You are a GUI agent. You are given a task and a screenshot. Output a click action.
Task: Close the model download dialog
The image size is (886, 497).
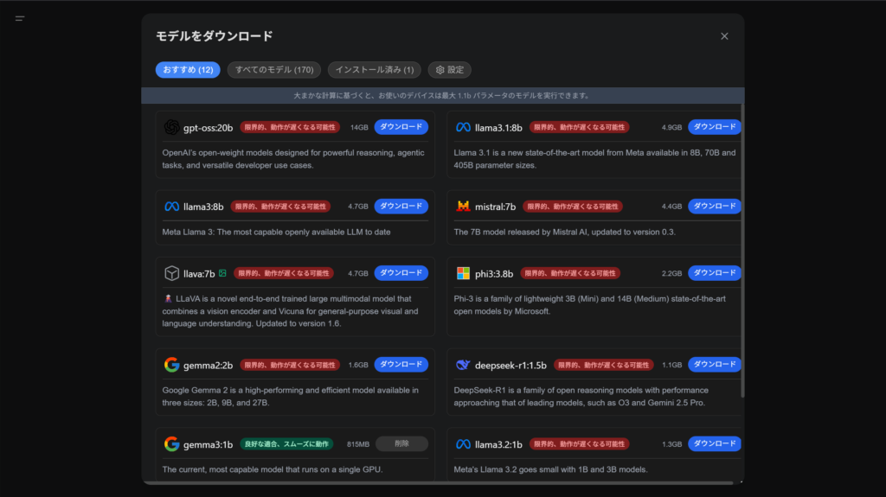(x=724, y=36)
